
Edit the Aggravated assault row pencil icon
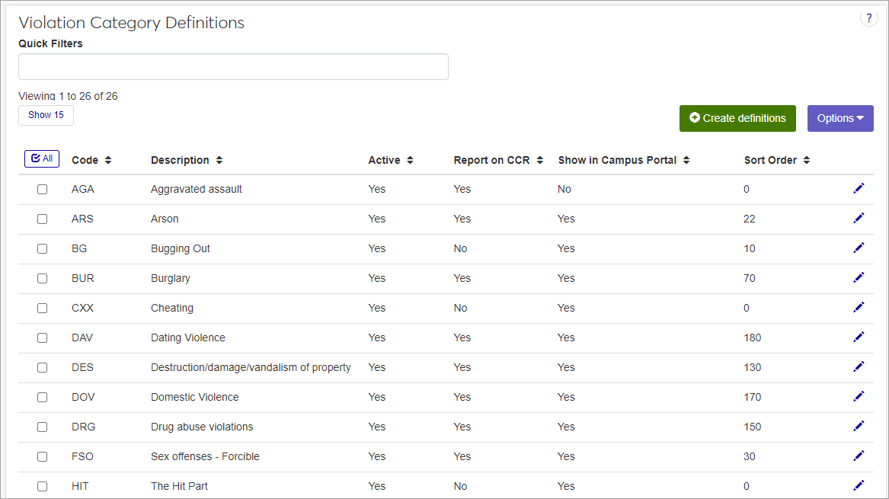859,189
